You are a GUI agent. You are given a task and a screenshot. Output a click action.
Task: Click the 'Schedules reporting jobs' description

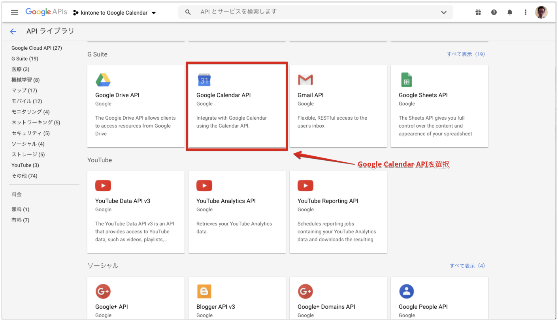pyautogui.click(x=337, y=231)
